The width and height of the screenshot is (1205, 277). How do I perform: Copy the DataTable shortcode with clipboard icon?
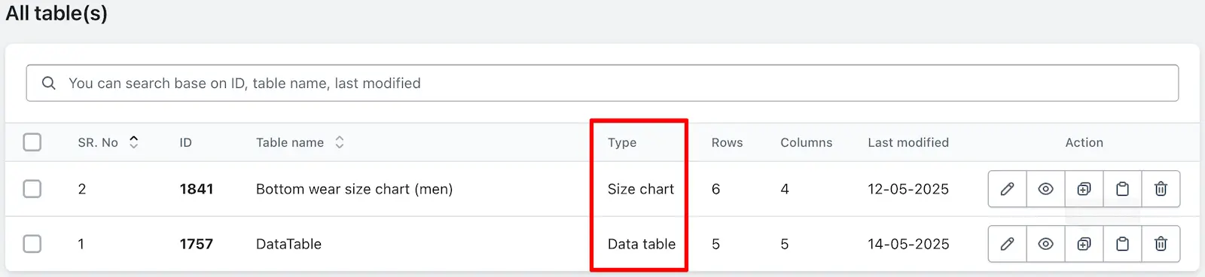coord(1123,244)
